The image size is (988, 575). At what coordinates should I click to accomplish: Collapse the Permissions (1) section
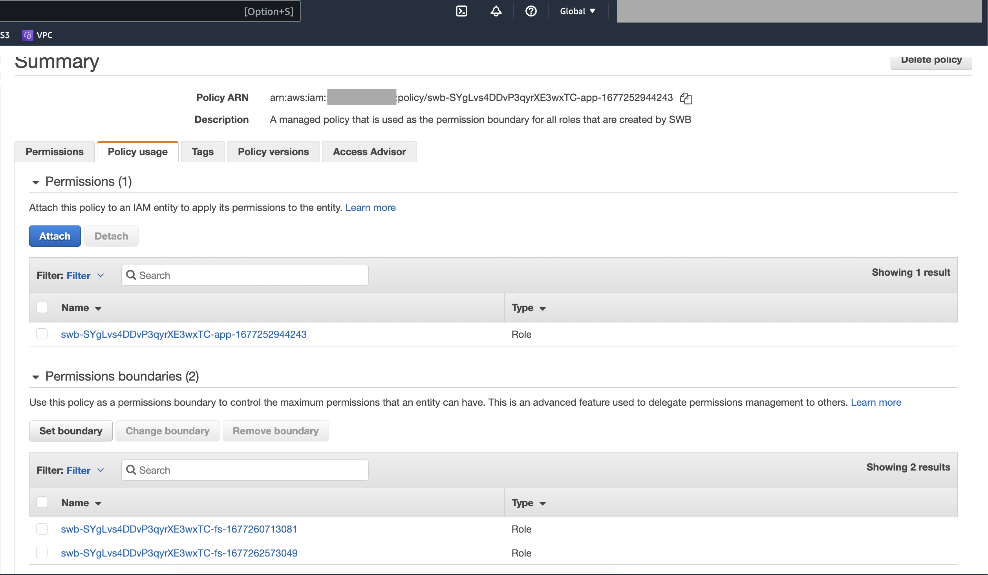pyautogui.click(x=36, y=182)
